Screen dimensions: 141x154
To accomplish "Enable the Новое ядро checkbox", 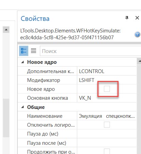I will (107, 89).
